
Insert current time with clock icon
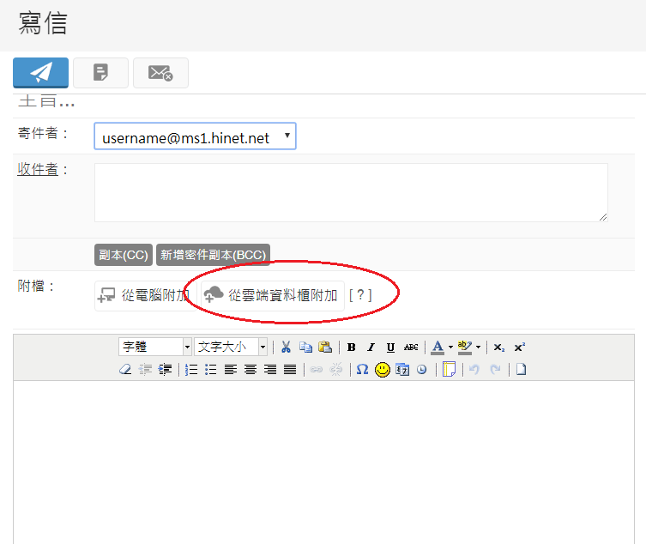point(421,369)
